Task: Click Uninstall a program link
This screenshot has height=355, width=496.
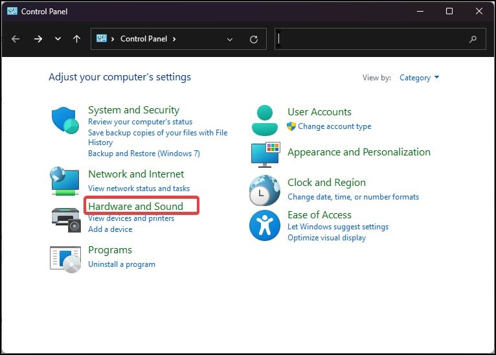Action: coord(122,264)
